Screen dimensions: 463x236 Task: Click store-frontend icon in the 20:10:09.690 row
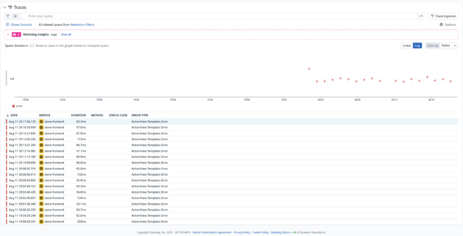(x=41, y=163)
